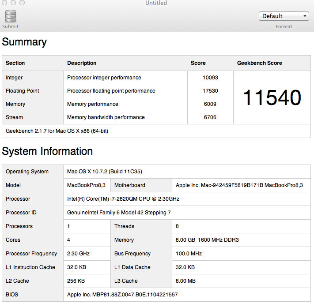Screen dimensions: 314x307
Task: Click the Mac OS X 10.7.2 value
Action: click(105, 172)
